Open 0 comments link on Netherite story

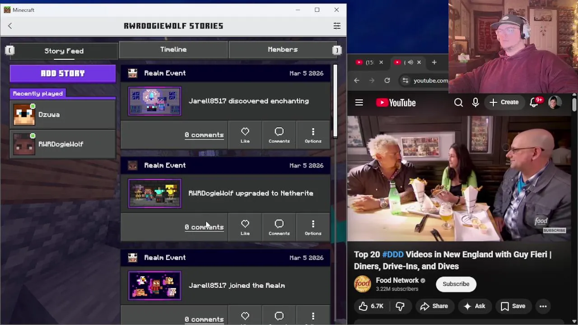click(x=204, y=227)
